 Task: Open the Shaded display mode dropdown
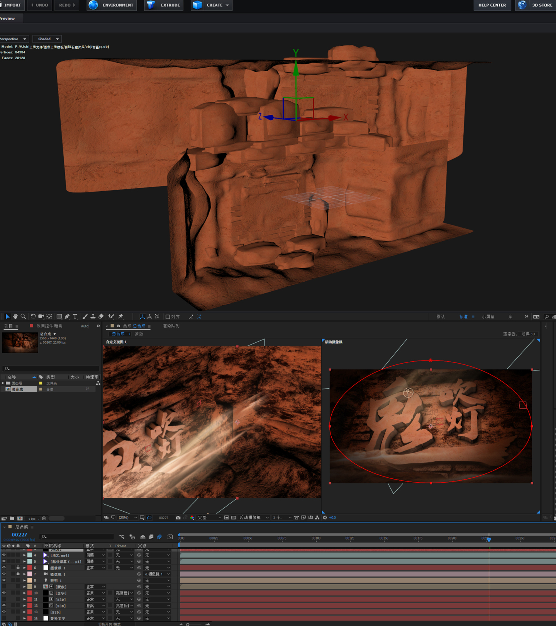pyautogui.click(x=47, y=39)
